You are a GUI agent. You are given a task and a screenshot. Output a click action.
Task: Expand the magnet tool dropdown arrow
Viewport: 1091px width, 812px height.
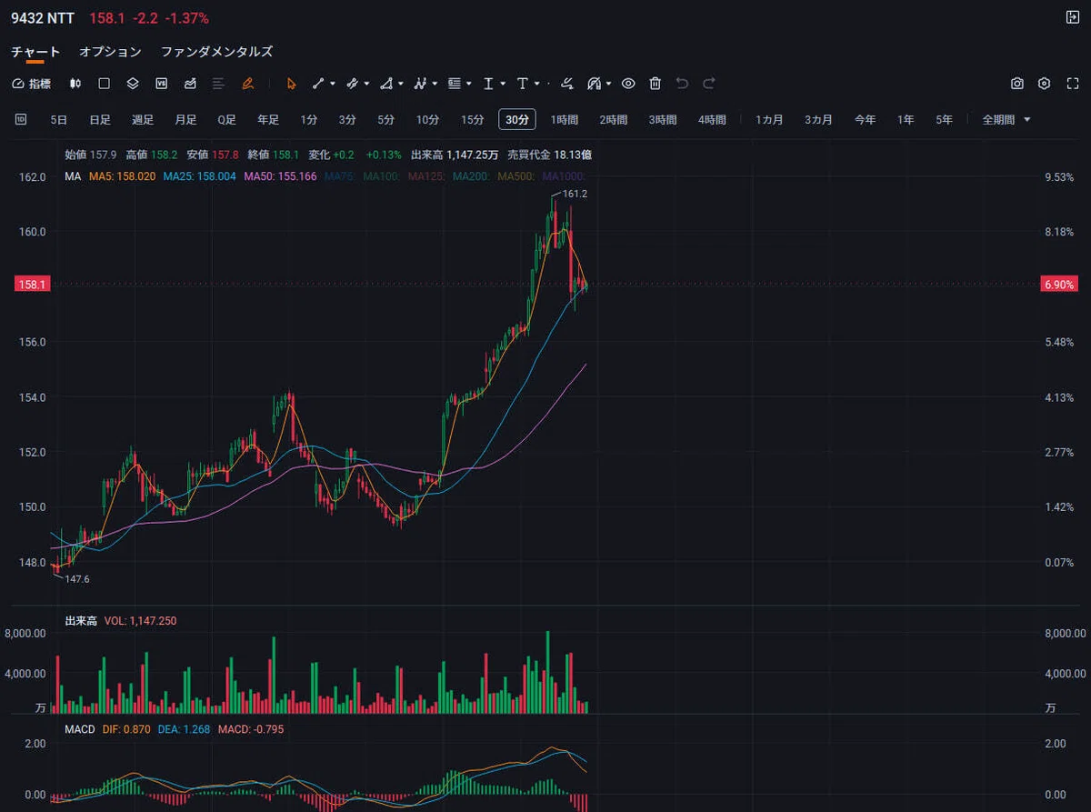[x=607, y=84]
